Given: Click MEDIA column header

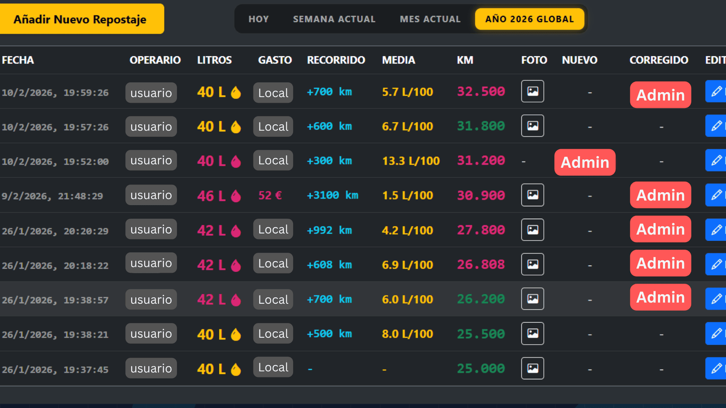Looking at the screenshot, I should [x=399, y=60].
